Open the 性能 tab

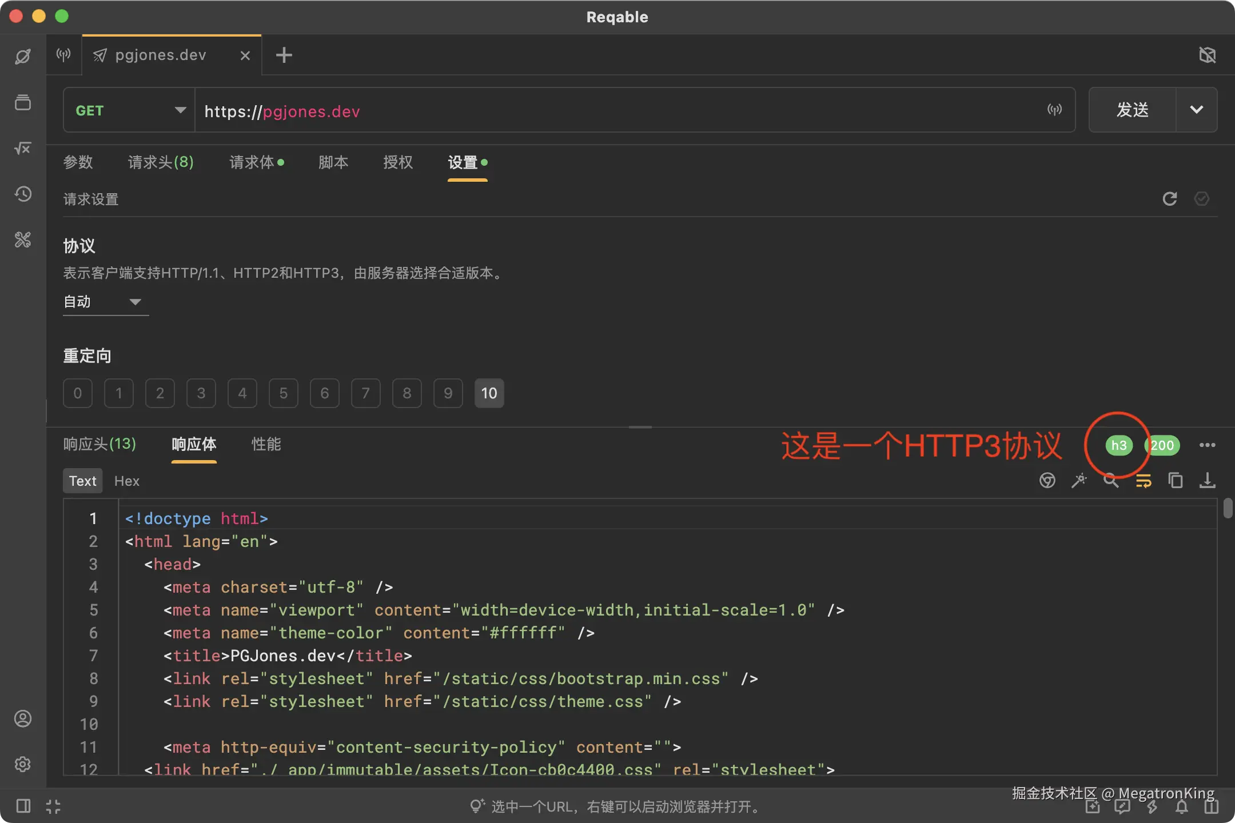point(266,444)
